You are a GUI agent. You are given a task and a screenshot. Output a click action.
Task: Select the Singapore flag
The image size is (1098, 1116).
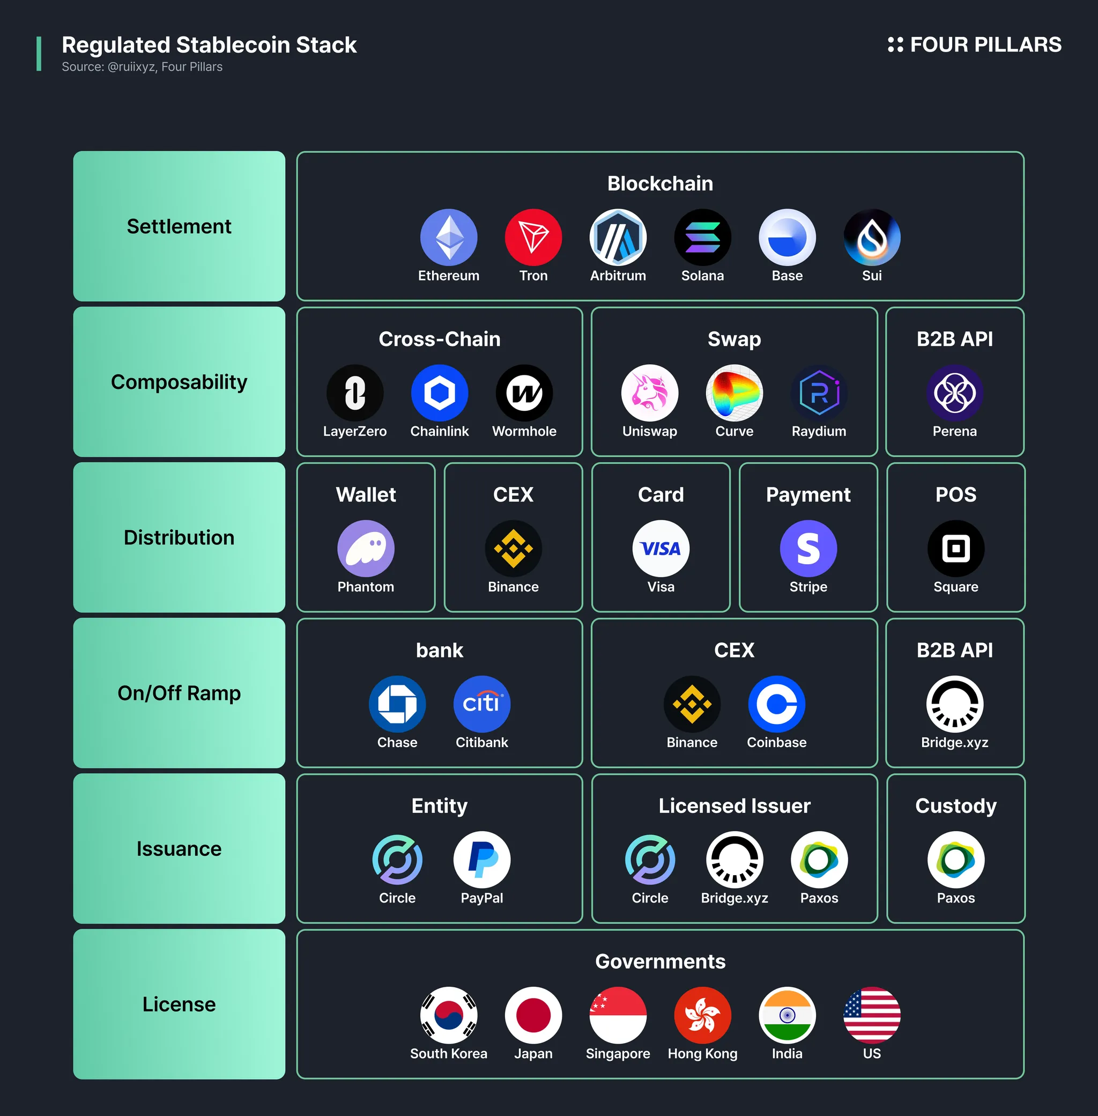click(x=618, y=1015)
